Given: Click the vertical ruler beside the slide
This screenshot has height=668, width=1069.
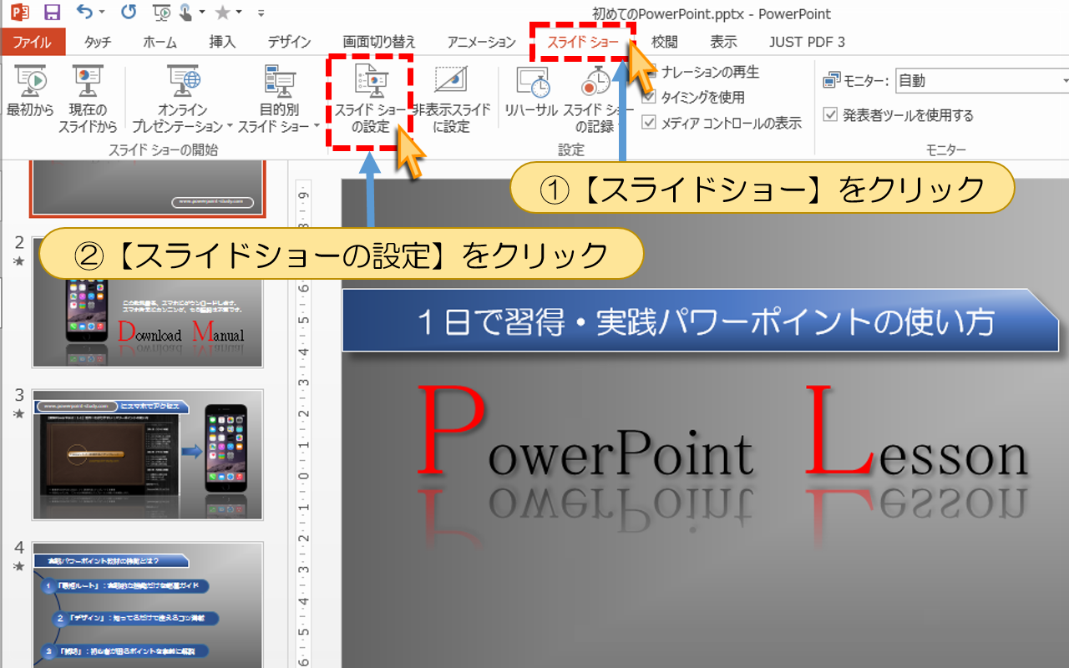Looking at the screenshot, I should coord(305,422).
